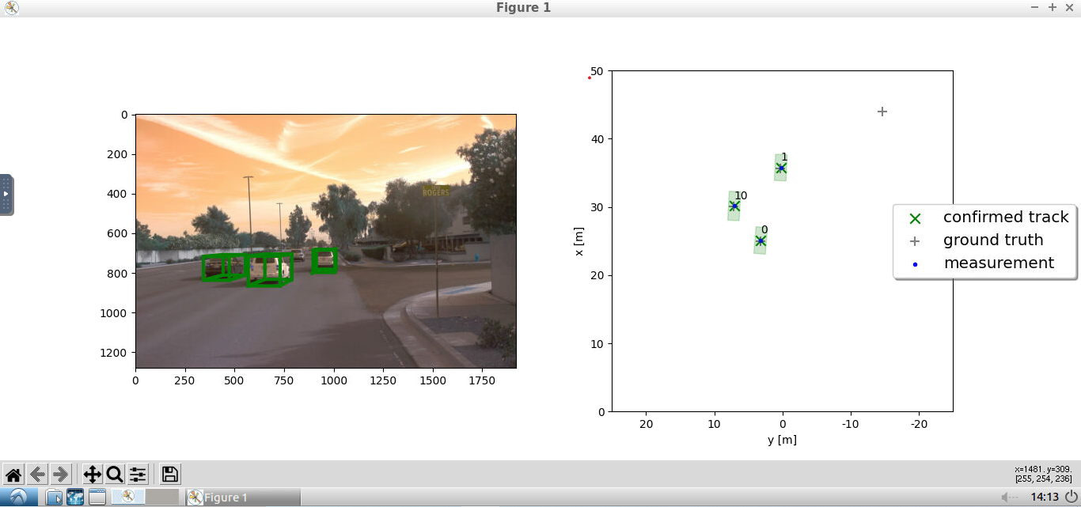Viewport: 1081px width, 507px height.
Task: Click the ground truth marker in the plot
Action: [x=882, y=112]
